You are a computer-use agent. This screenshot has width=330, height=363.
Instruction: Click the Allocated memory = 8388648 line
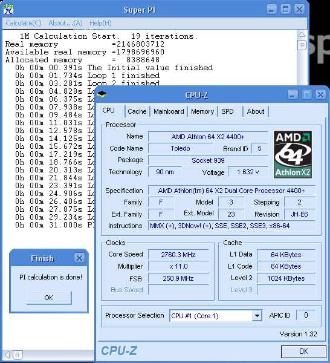tap(82, 60)
